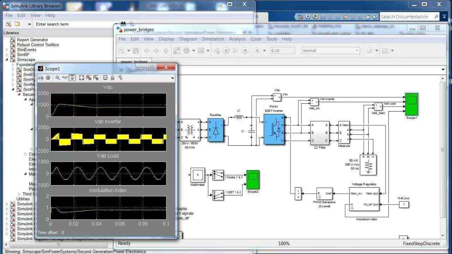452x254 pixels.
Task: Click the forward arrow in power_bridges toolbar
Action: point(156,51)
